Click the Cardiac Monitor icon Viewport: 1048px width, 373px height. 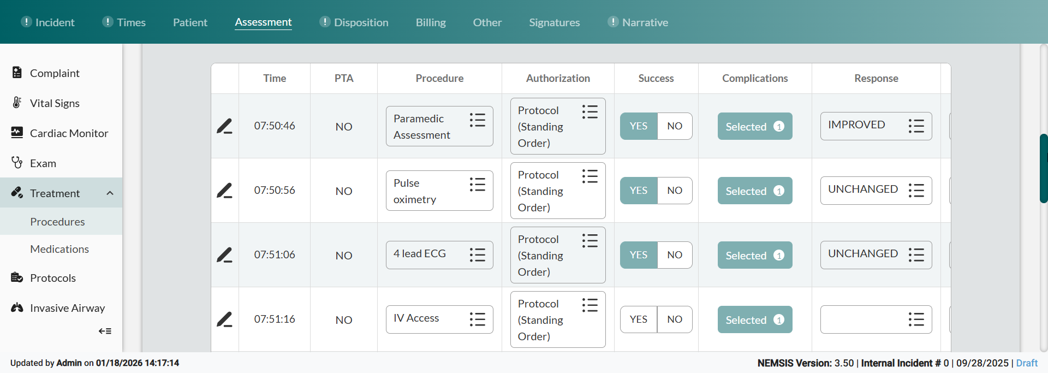[x=17, y=133]
